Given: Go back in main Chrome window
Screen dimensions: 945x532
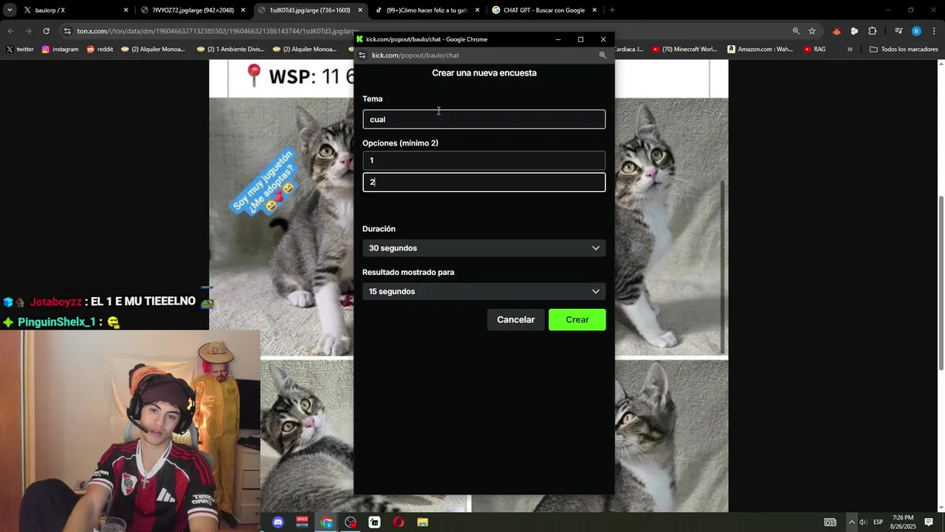Looking at the screenshot, I should (x=10, y=31).
